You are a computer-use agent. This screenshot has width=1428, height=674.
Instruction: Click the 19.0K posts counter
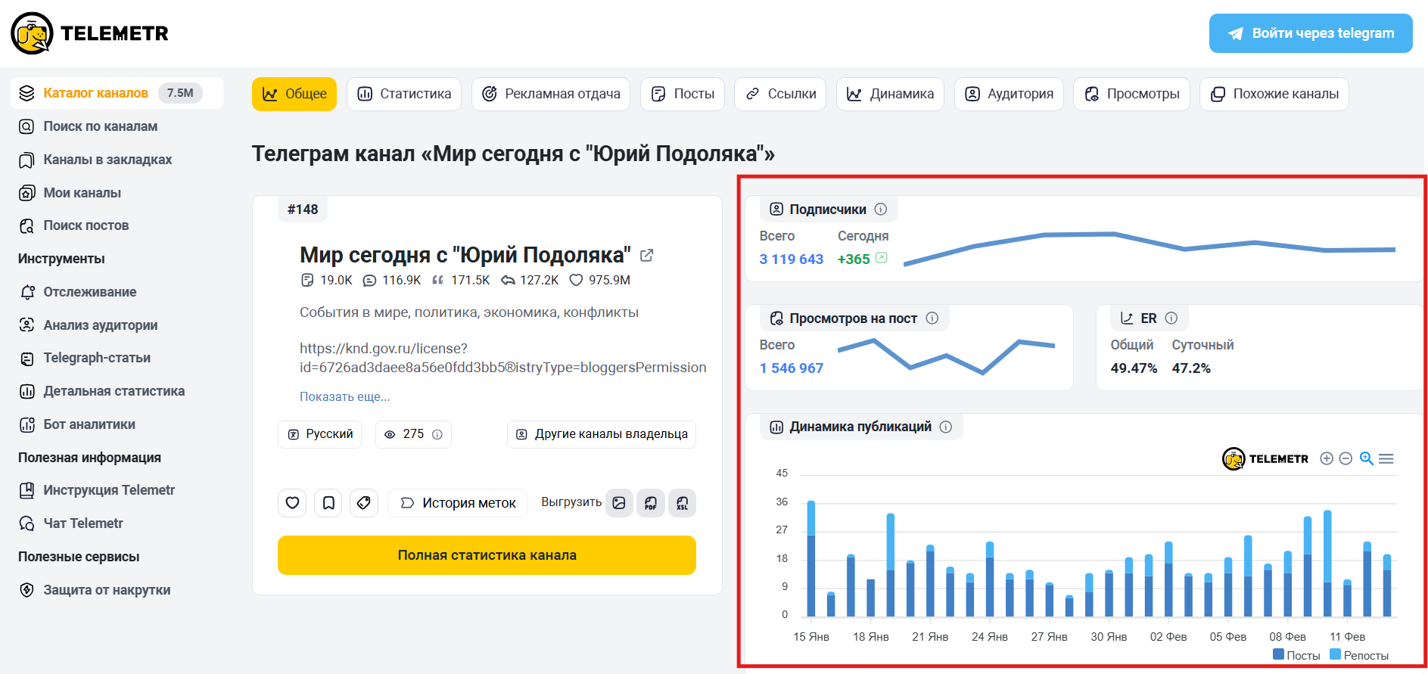point(326,280)
